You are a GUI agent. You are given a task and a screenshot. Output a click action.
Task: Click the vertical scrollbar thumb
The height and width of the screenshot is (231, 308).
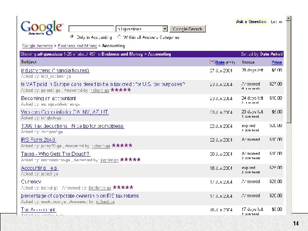point(289,72)
